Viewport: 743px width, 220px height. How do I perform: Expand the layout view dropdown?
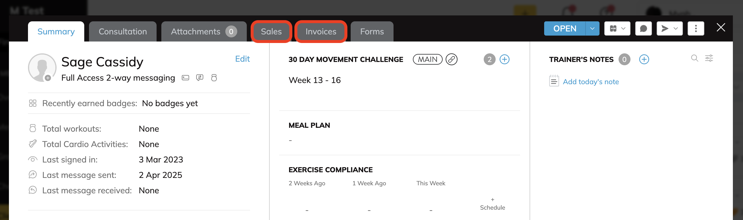617,28
